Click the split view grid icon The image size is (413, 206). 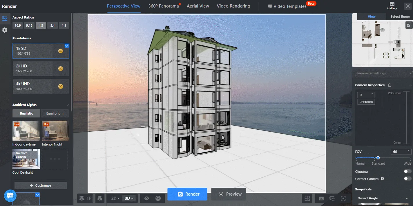[307, 198]
